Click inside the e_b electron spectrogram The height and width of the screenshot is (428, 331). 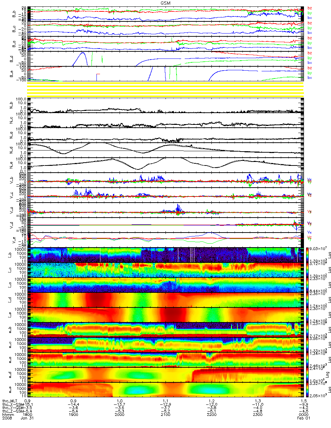pyautogui.click(x=165, y=330)
